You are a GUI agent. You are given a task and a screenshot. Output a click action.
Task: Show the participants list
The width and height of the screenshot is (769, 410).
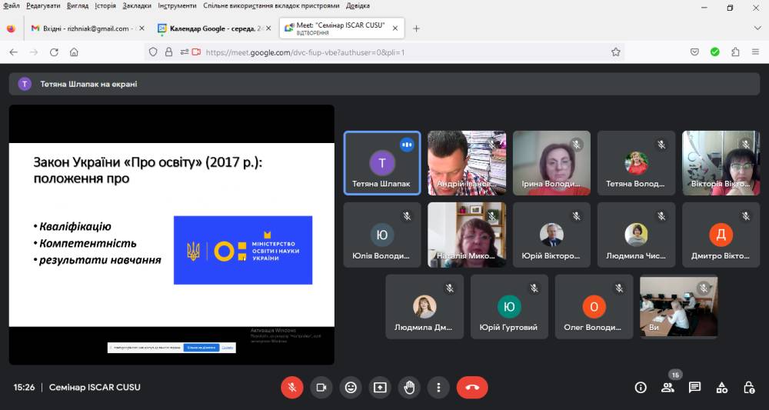click(x=667, y=388)
